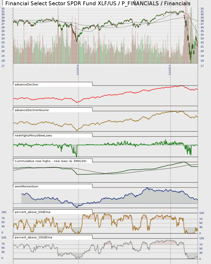The image size is (211, 264).
Task: Click right-axis 0 of the percent_above_50dEma panel
Action: click(x=200, y=233)
